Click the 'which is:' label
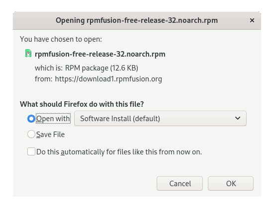The width and height of the screenshot is (274, 211). pyautogui.click(x=49, y=68)
